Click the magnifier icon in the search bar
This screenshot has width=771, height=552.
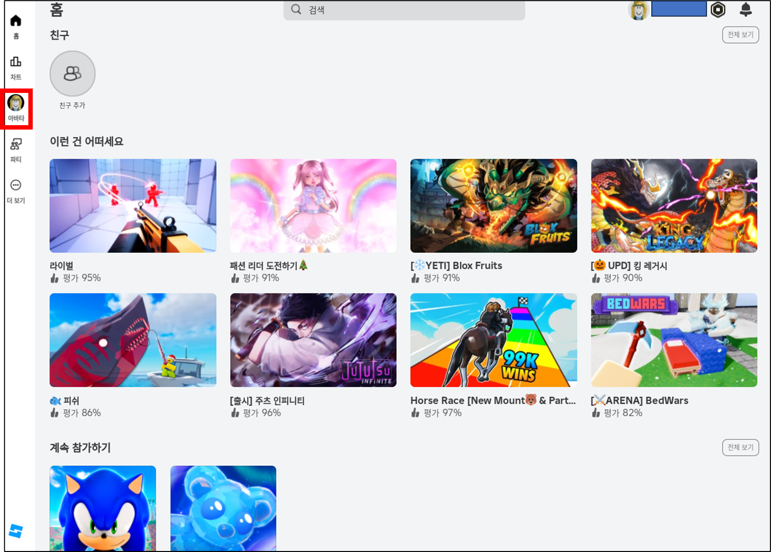point(296,9)
